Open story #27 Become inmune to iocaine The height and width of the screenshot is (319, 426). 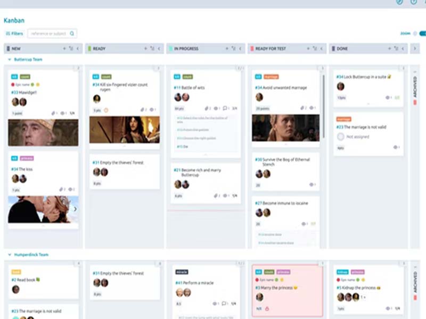[x=282, y=203]
